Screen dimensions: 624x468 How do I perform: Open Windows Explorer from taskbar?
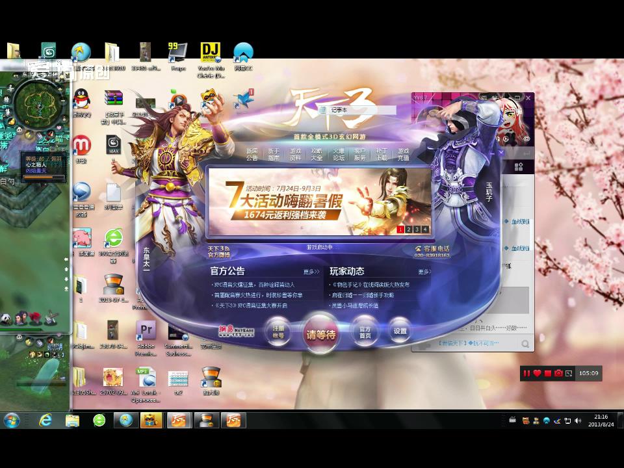[72, 421]
